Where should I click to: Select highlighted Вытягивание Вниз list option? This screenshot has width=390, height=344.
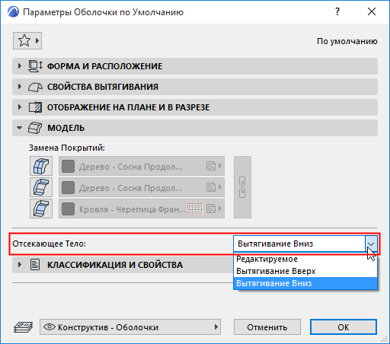pos(305,283)
